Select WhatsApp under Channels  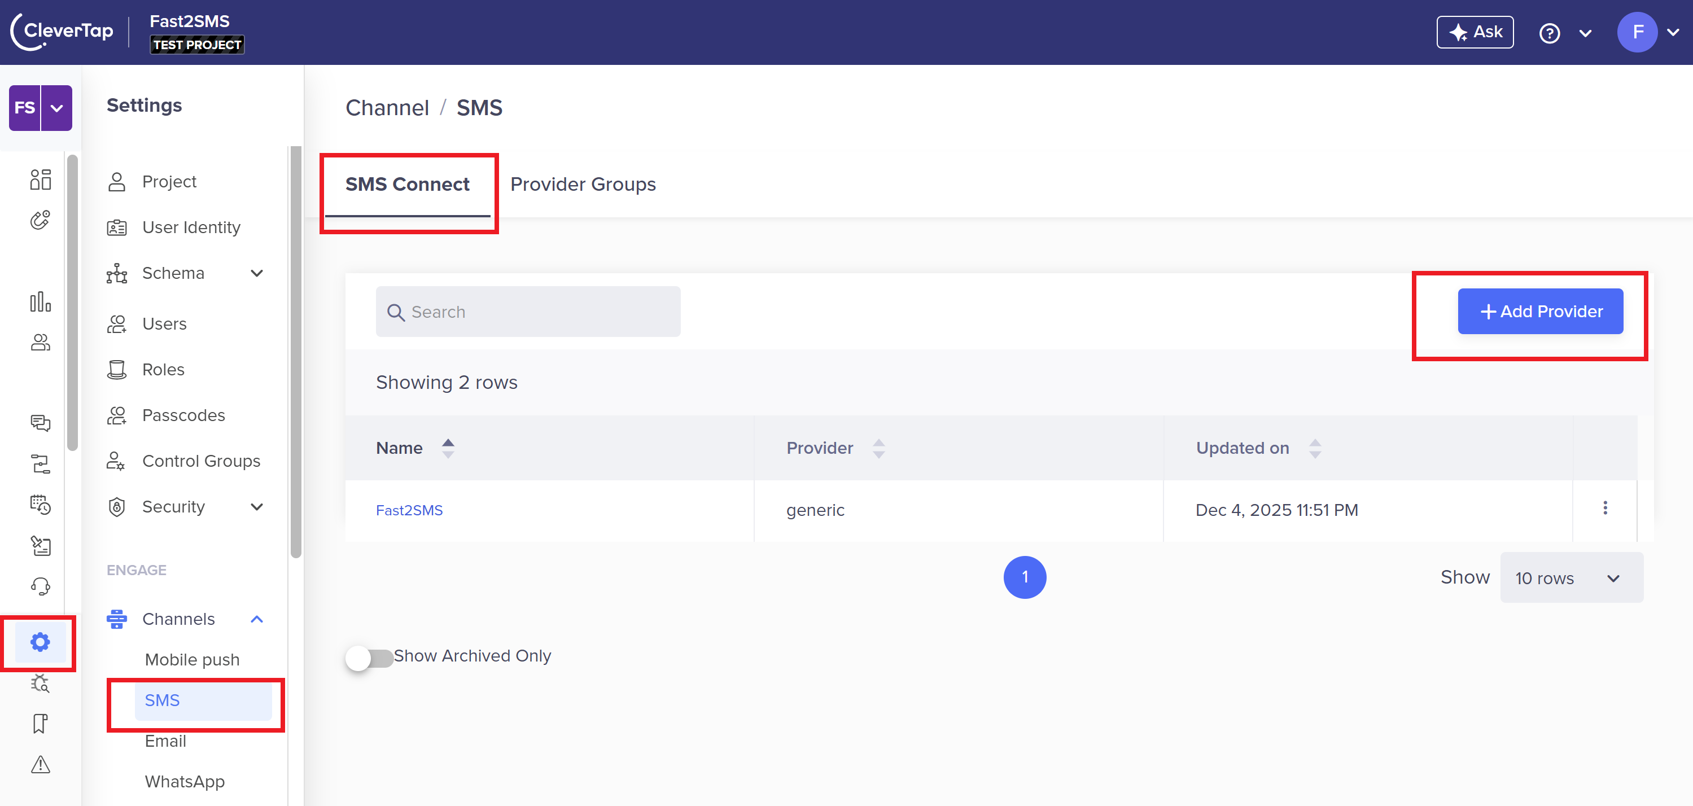pyautogui.click(x=185, y=781)
